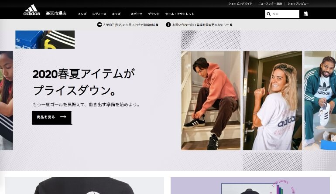Click the 商品を見る button
This screenshot has height=194, width=336.
click(51, 117)
